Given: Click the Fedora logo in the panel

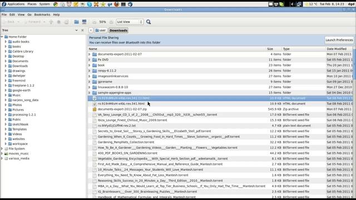Looking at the screenshot, I should (4, 4).
